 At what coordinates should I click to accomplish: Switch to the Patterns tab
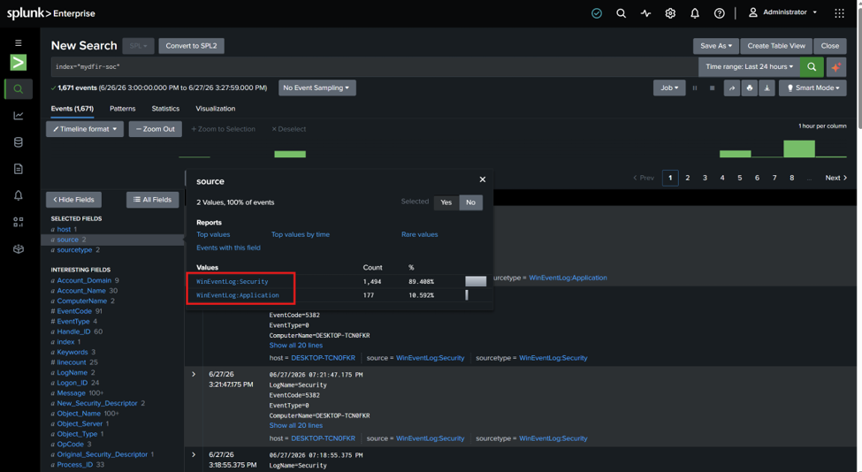click(x=123, y=109)
